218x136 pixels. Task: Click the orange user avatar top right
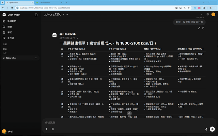[x=213, y=14]
